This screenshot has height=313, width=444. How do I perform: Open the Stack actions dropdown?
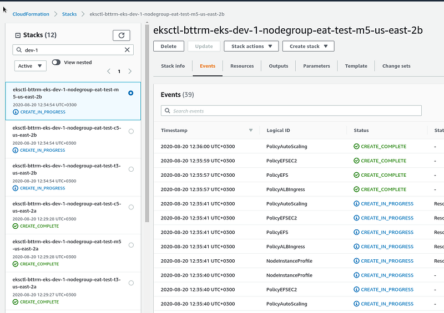pyautogui.click(x=251, y=46)
